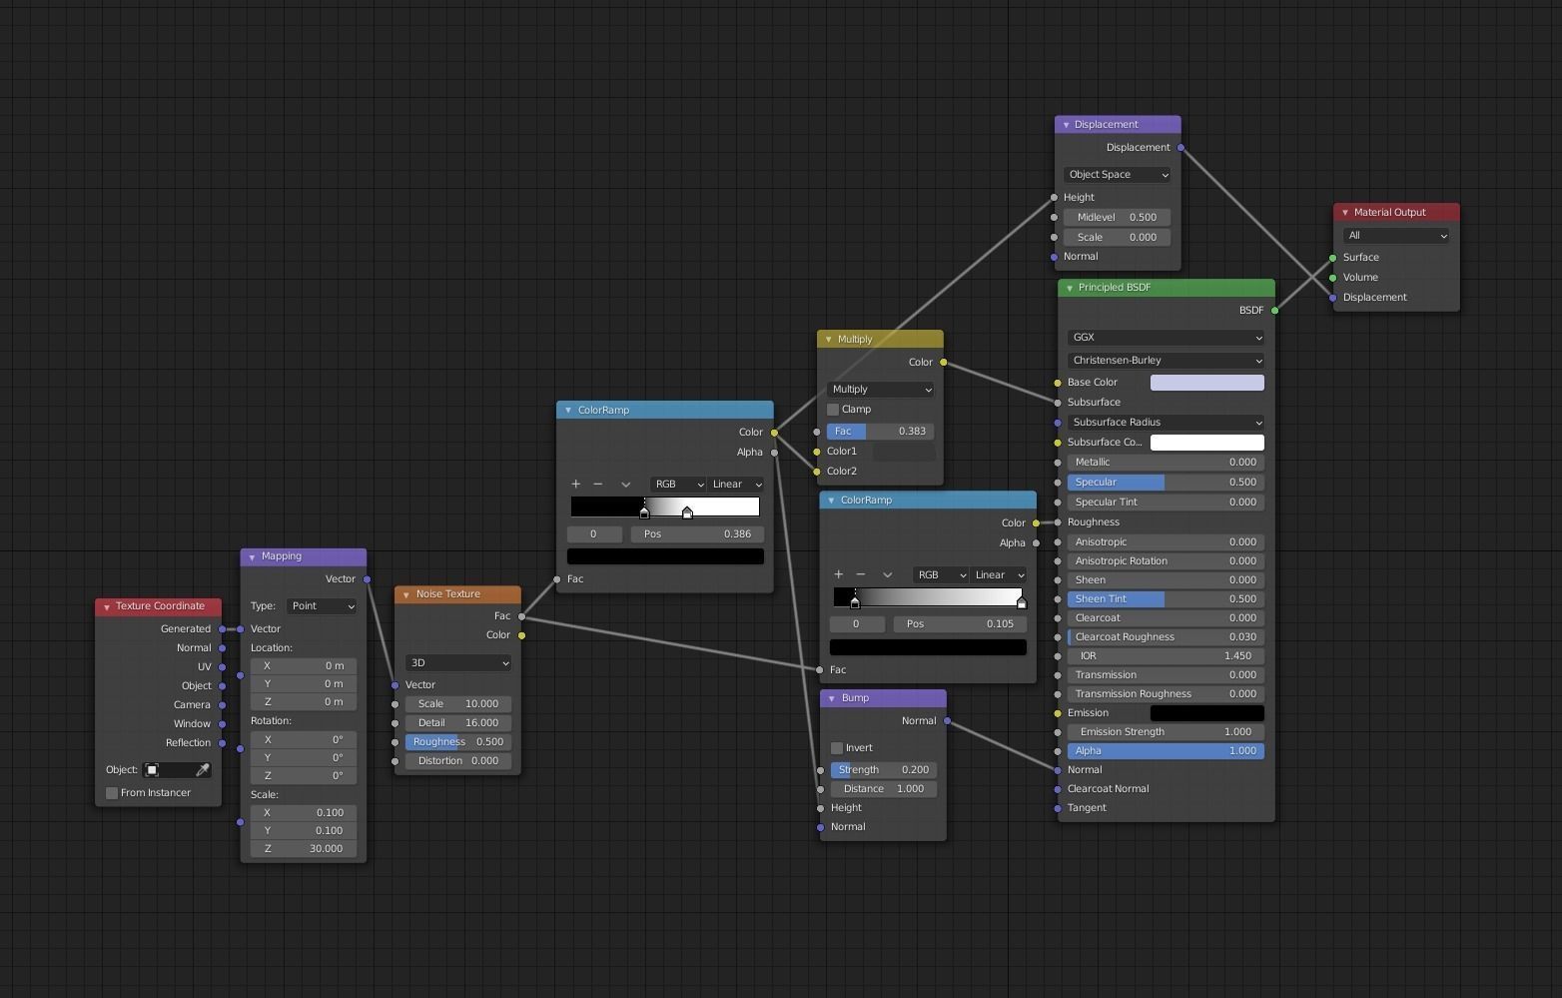The image size is (1562, 998).
Task: Open the Mapping Type dropdown set to Point
Action: point(322,606)
